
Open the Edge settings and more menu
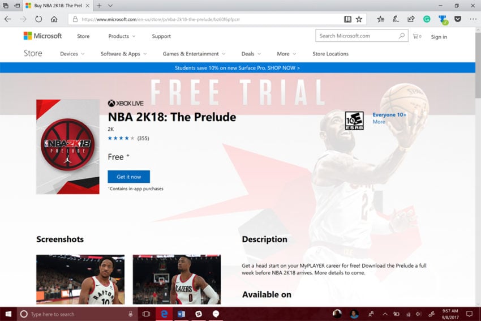click(x=473, y=19)
